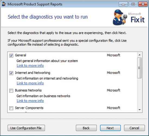This screenshot has height=136, width=149.
Task: Click the title bar support app icon
Action: 4,4
